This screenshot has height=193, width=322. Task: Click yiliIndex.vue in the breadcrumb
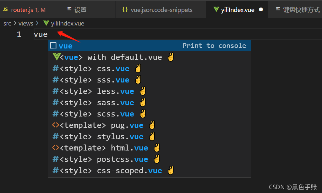point(68,24)
